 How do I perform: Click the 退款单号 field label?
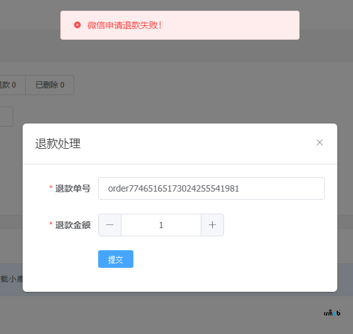(73, 188)
